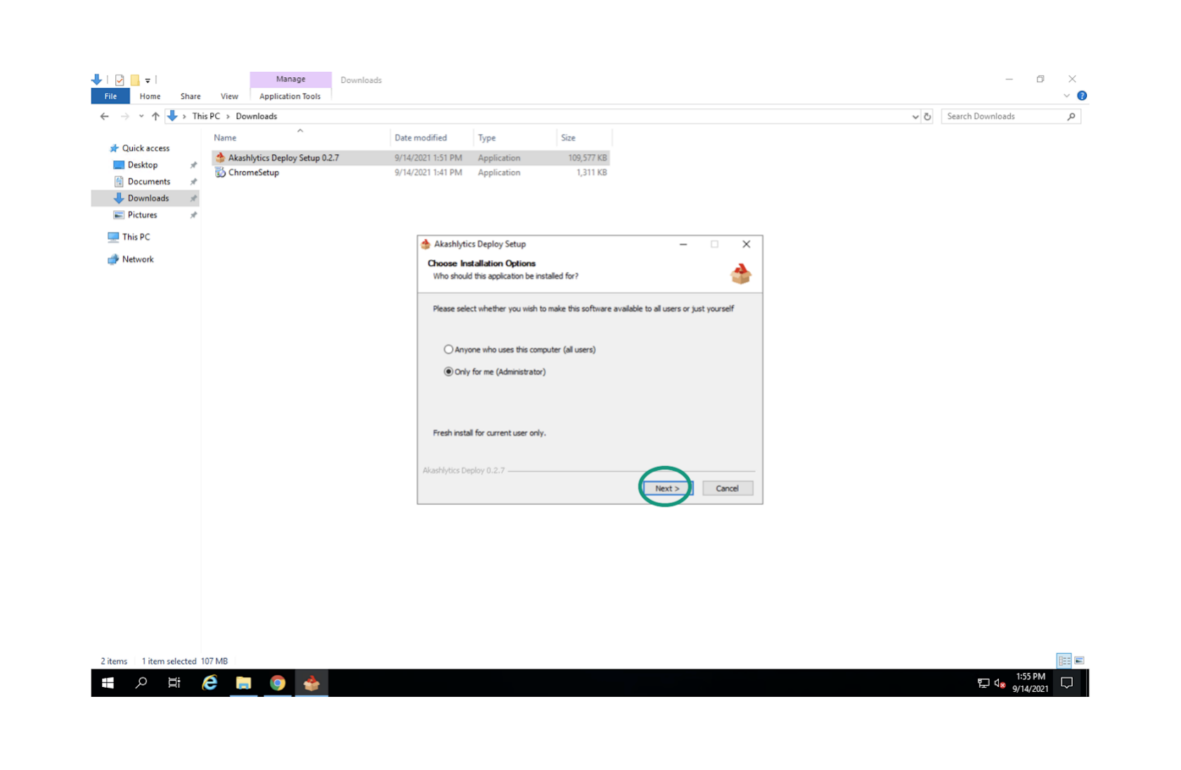Click the New folder quick access icon

tap(135, 80)
